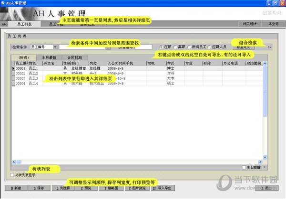
Task: Click the 岗位 column header
Action: tap(98, 64)
